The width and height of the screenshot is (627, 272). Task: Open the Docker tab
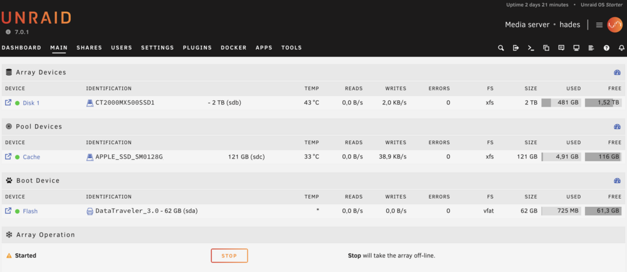pos(233,48)
